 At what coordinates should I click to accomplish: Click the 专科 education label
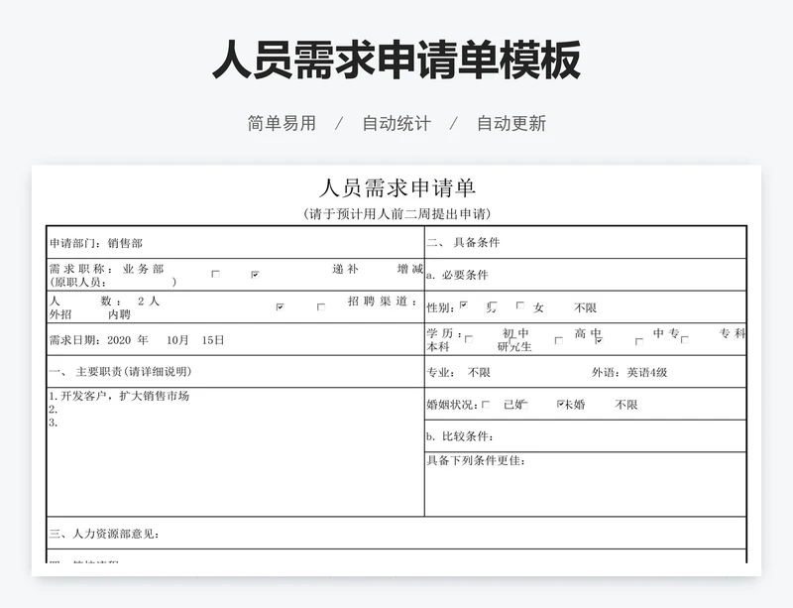(x=733, y=333)
